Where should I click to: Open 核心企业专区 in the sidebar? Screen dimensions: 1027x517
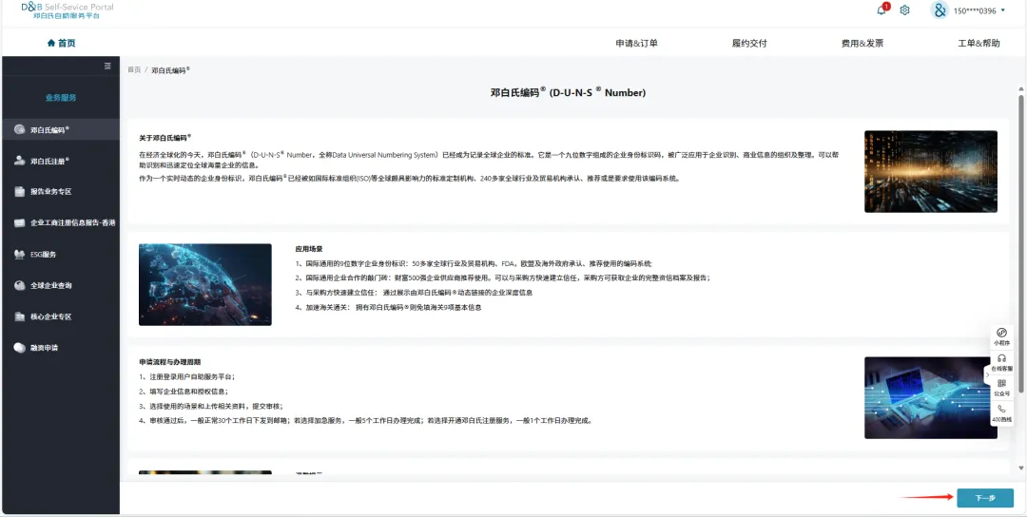60,316
